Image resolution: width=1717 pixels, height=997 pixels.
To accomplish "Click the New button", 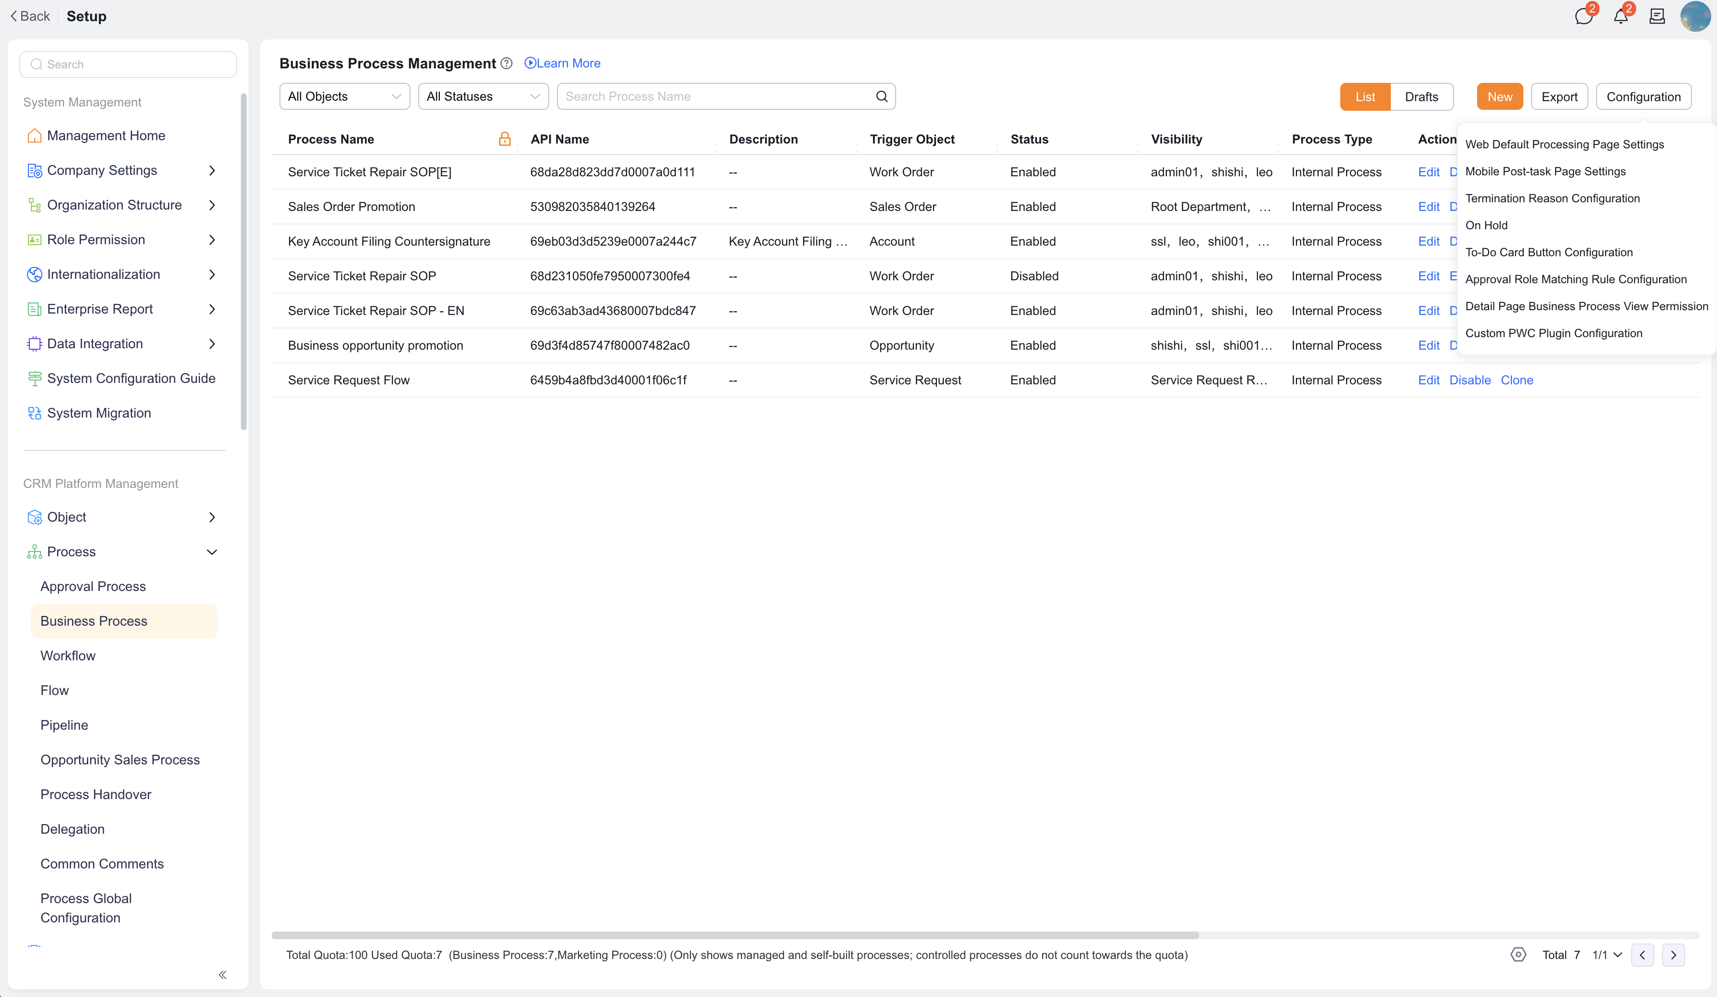I will click(1500, 97).
